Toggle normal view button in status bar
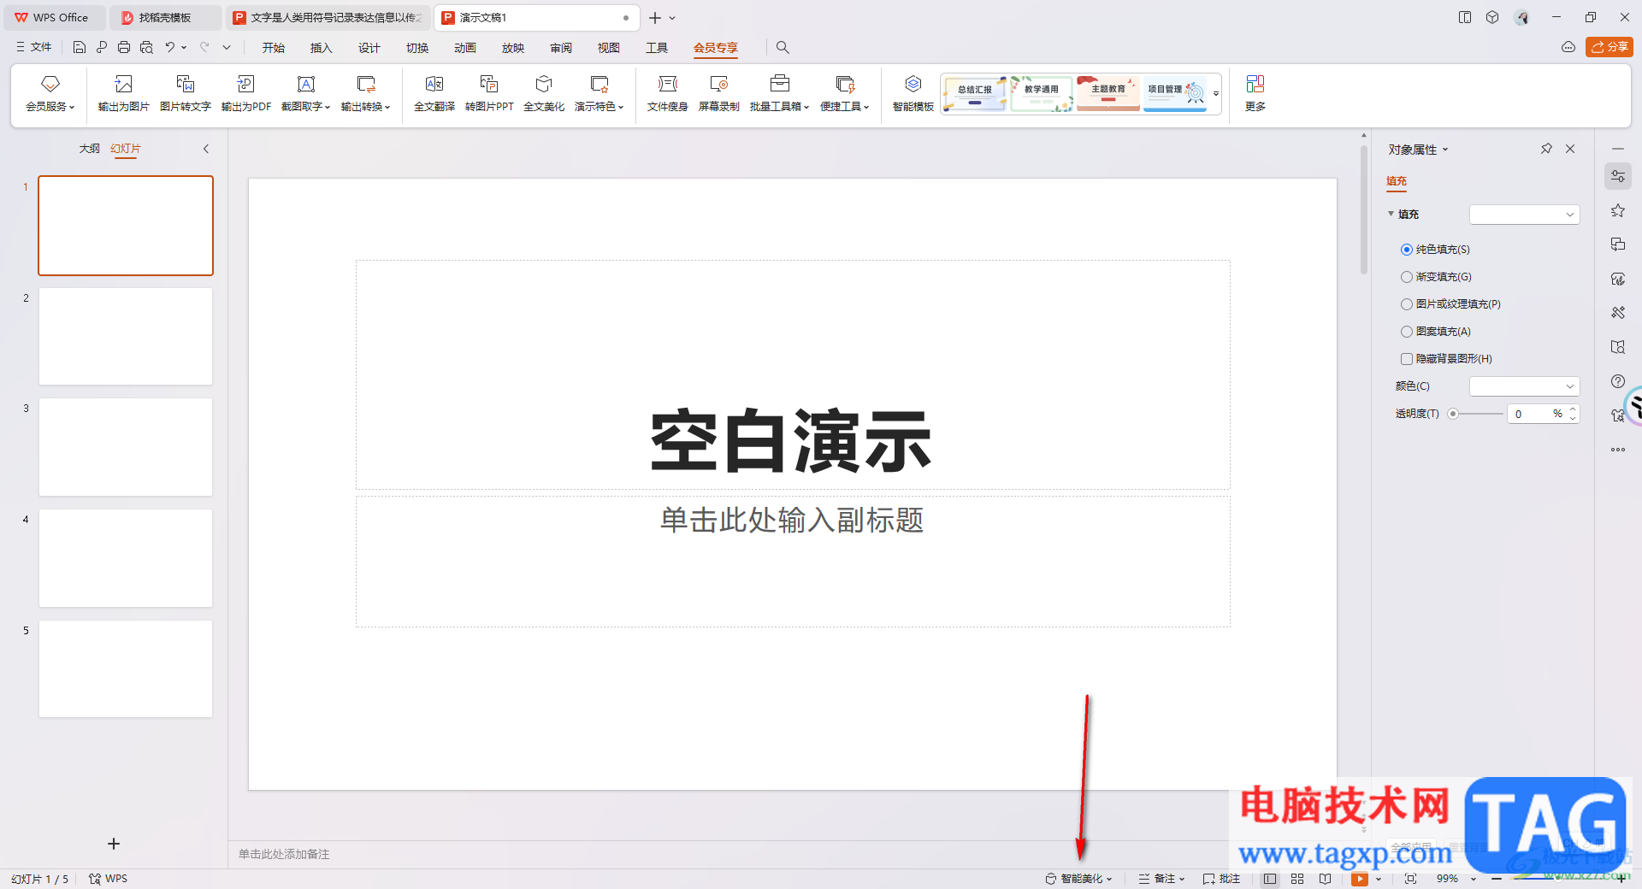1642x889 pixels. pyautogui.click(x=1270, y=879)
